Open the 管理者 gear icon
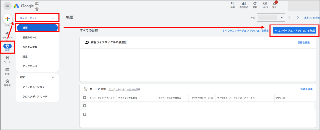Image resolution: width=320 pixels, height=130 pixels. click(7, 81)
